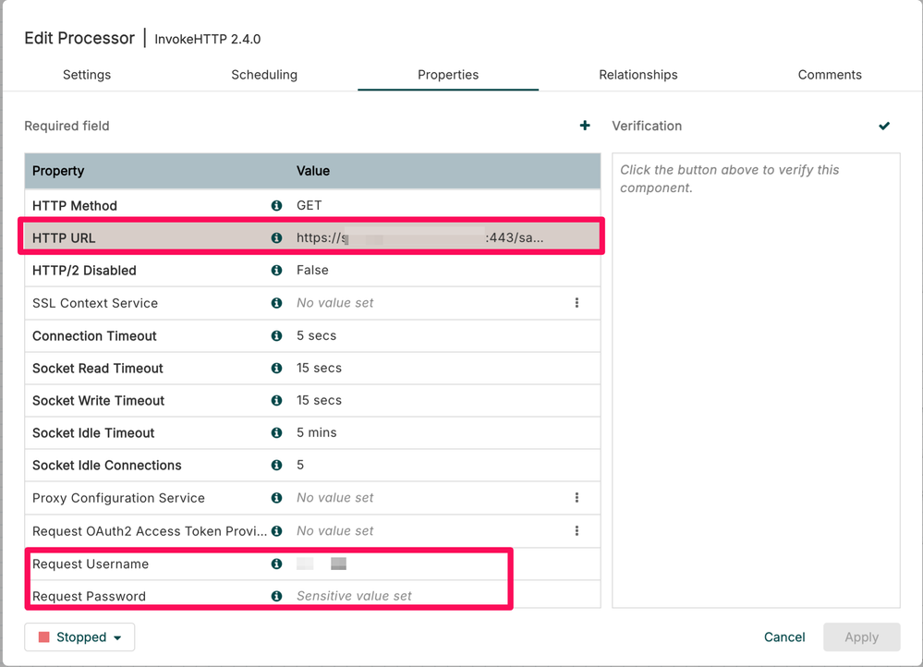Open the Relationships tab
This screenshot has width=923, height=667.
pyautogui.click(x=638, y=75)
